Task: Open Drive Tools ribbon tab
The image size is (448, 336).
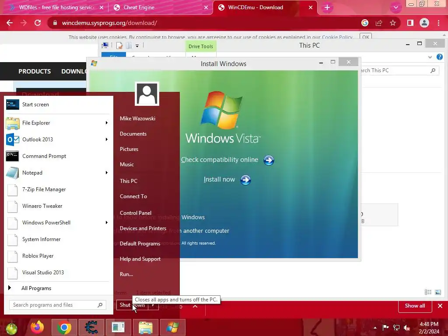Action: pos(200,46)
